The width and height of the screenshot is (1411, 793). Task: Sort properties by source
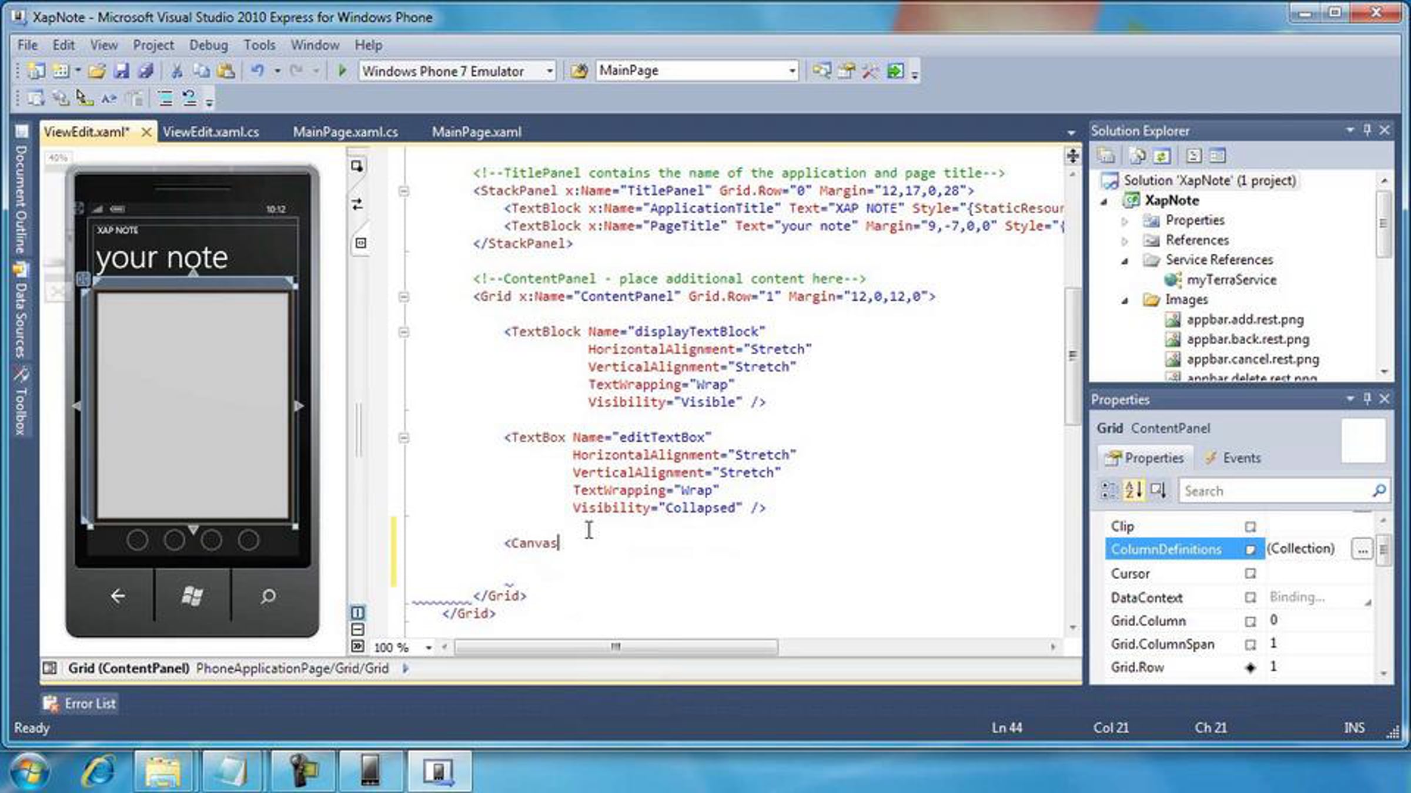(1158, 490)
